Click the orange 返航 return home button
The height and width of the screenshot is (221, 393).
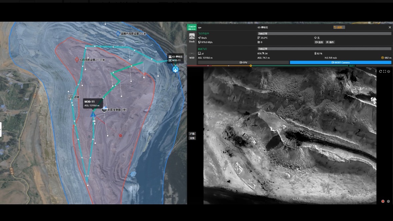coord(339,27)
